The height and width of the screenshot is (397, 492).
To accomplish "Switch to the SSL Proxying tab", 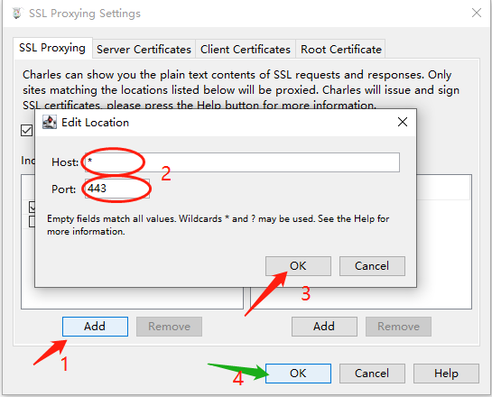I will (52, 48).
